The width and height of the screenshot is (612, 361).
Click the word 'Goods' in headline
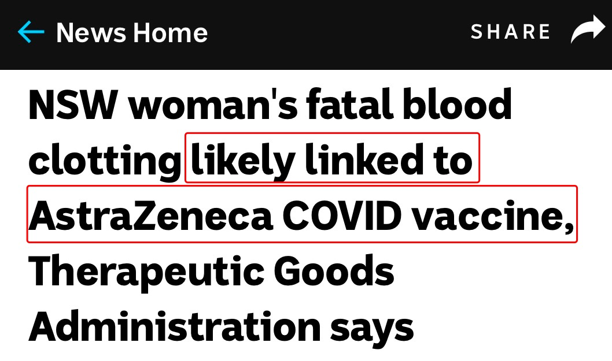pyautogui.click(x=334, y=270)
